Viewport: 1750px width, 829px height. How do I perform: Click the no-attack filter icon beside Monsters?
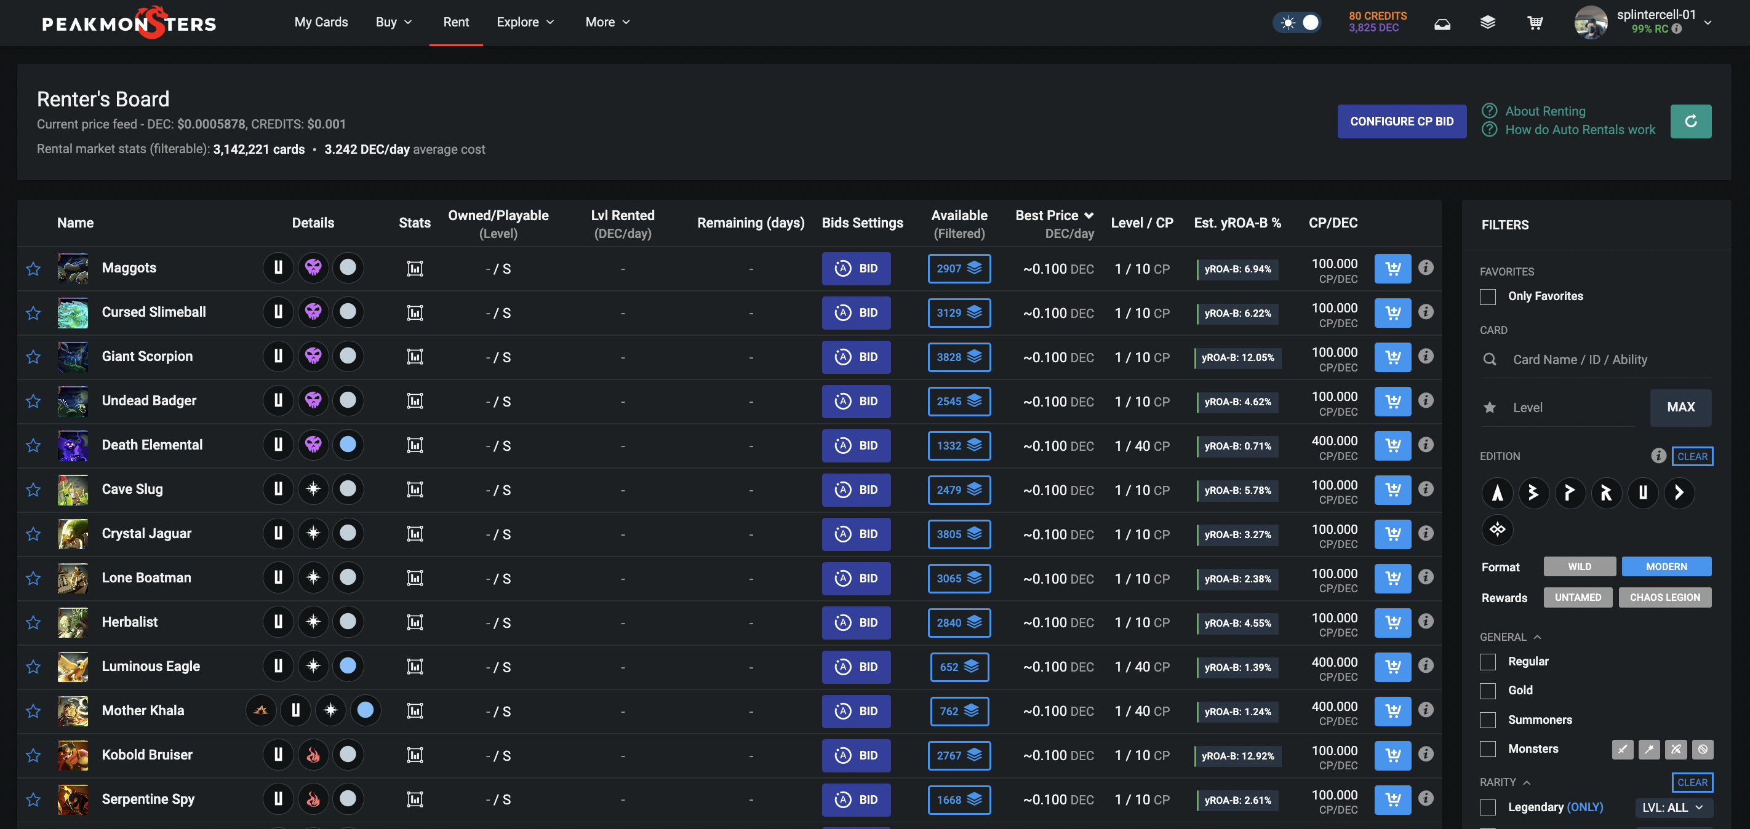[x=1703, y=750]
